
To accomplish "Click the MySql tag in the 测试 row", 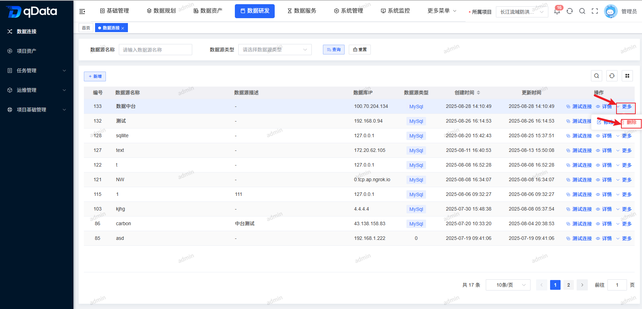I will 416,121.
